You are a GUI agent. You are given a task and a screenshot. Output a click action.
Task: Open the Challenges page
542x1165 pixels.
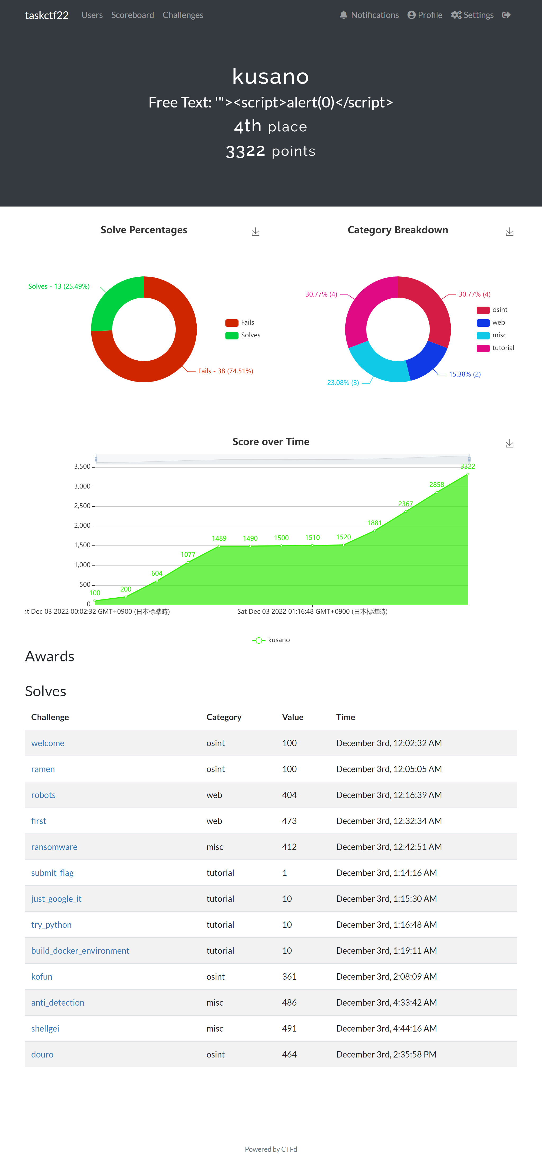(183, 15)
